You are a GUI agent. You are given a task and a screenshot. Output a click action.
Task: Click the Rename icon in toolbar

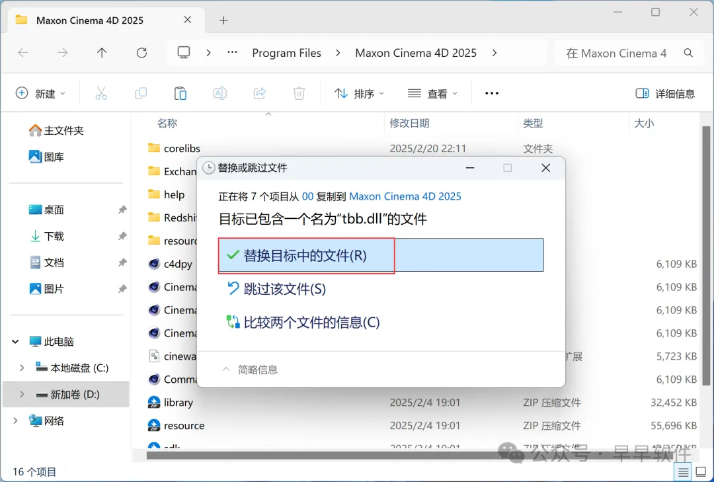tap(220, 93)
